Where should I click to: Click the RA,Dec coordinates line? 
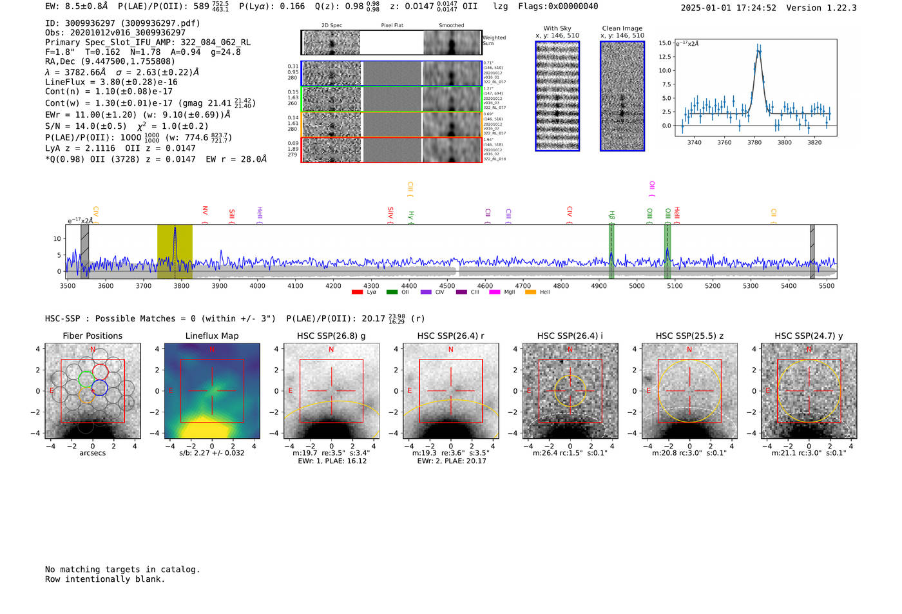click(110, 62)
